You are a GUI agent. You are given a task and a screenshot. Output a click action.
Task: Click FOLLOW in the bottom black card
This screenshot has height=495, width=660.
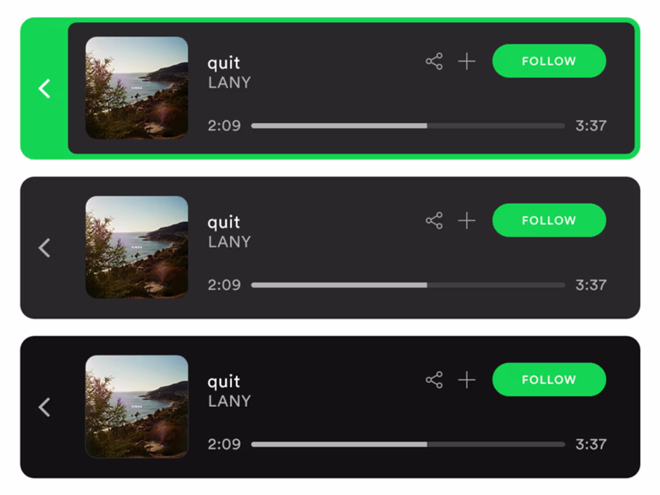click(x=549, y=379)
